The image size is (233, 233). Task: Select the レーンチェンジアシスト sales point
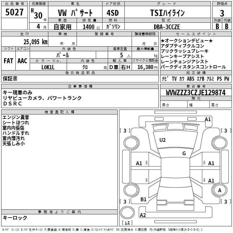[184, 61]
